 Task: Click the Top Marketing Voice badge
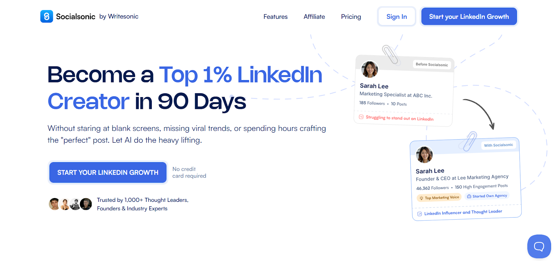(x=439, y=198)
